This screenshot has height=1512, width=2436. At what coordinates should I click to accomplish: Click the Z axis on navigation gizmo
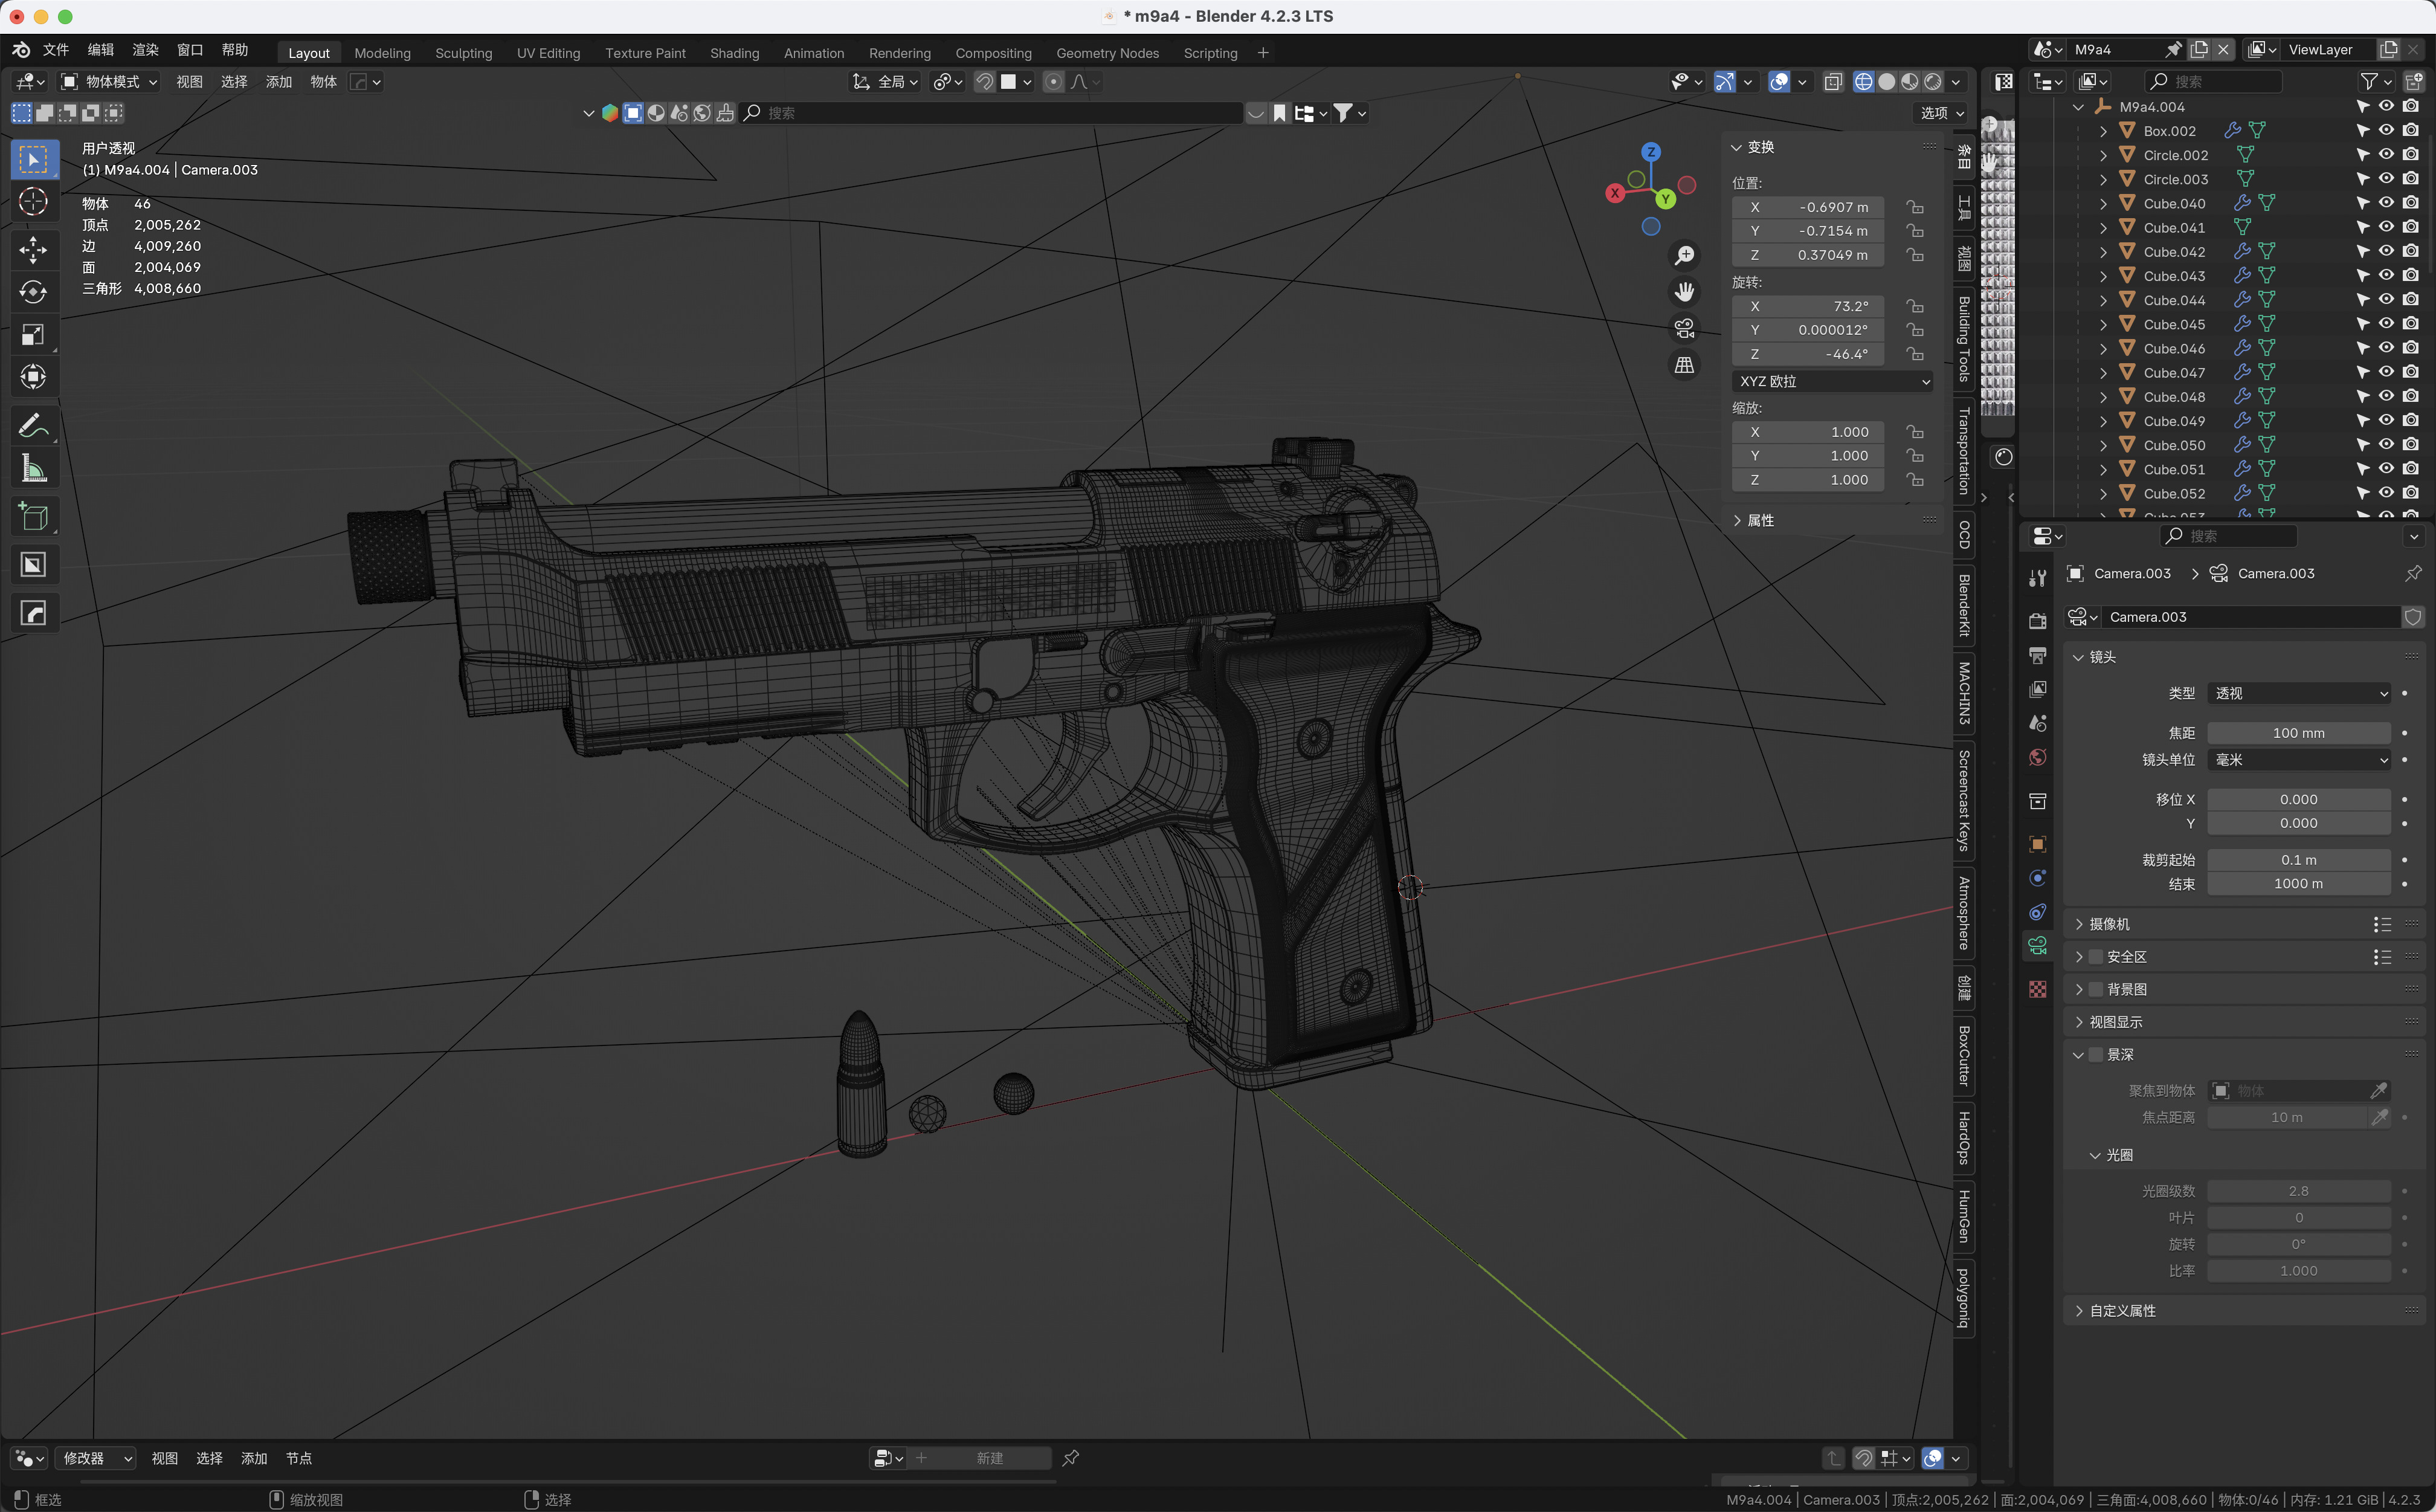(1651, 152)
